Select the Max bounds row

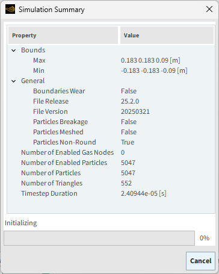(x=111, y=60)
